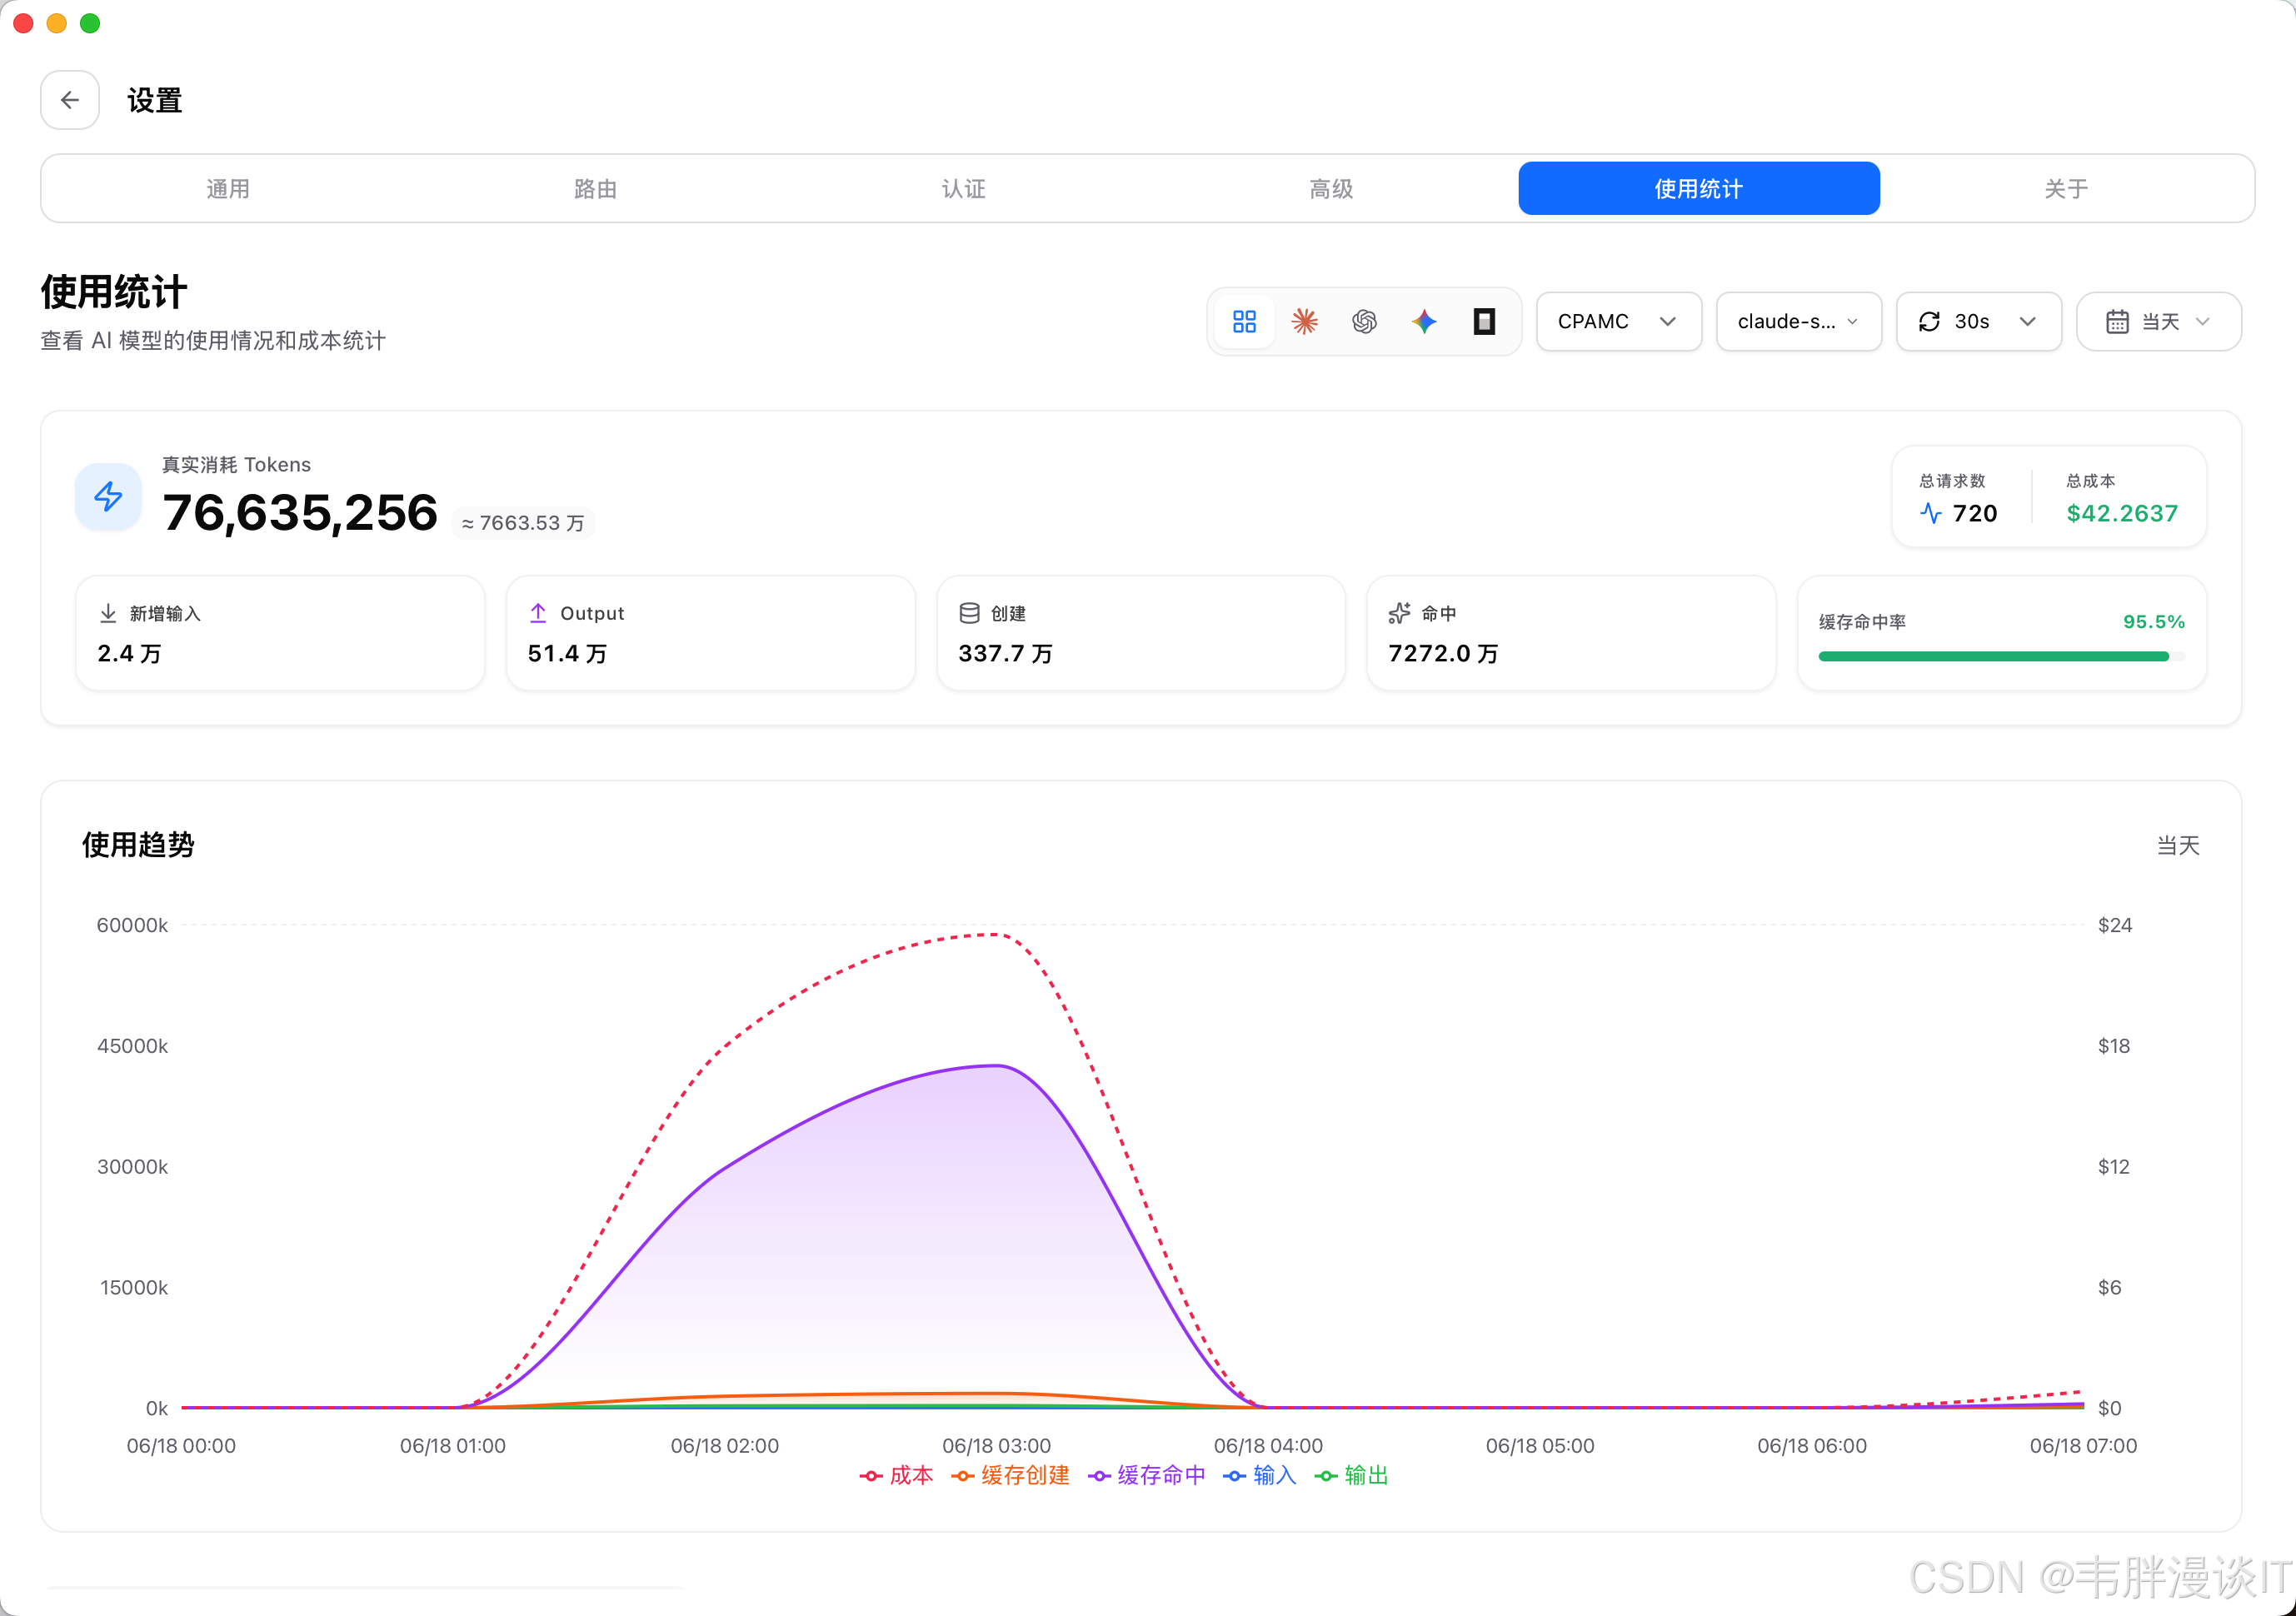Open the 当天 date range dropdown

click(2159, 321)
